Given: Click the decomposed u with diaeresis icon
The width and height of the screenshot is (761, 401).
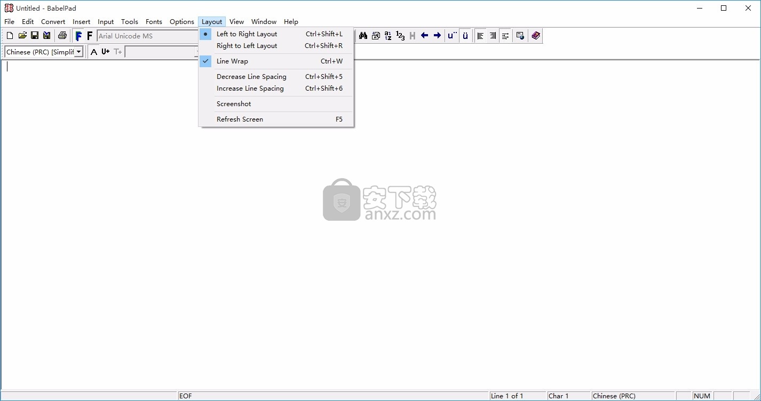Looking at the screenshot, I should pyautogui.click(x=453, y=36).
